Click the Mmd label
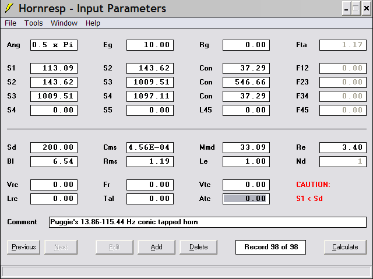The height and width of the screenshot is (279, 373). coord(207,147)
